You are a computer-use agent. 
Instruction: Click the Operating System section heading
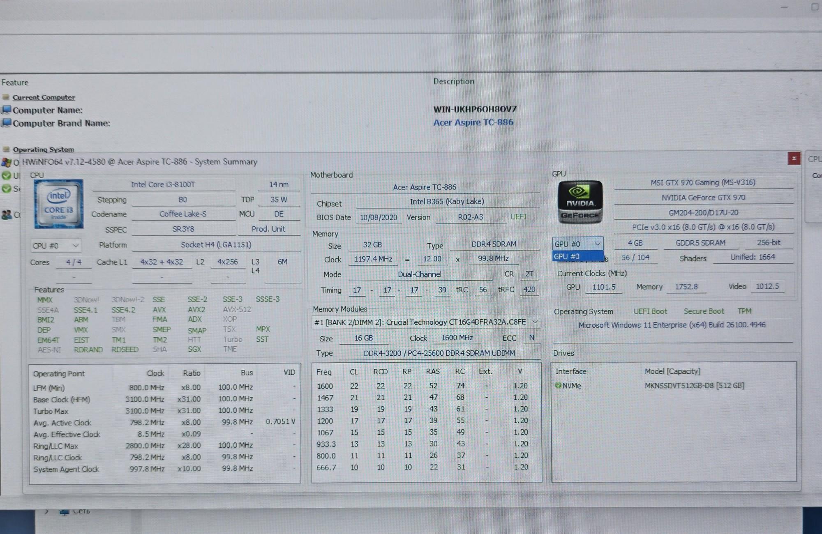[x=44, y=150]
